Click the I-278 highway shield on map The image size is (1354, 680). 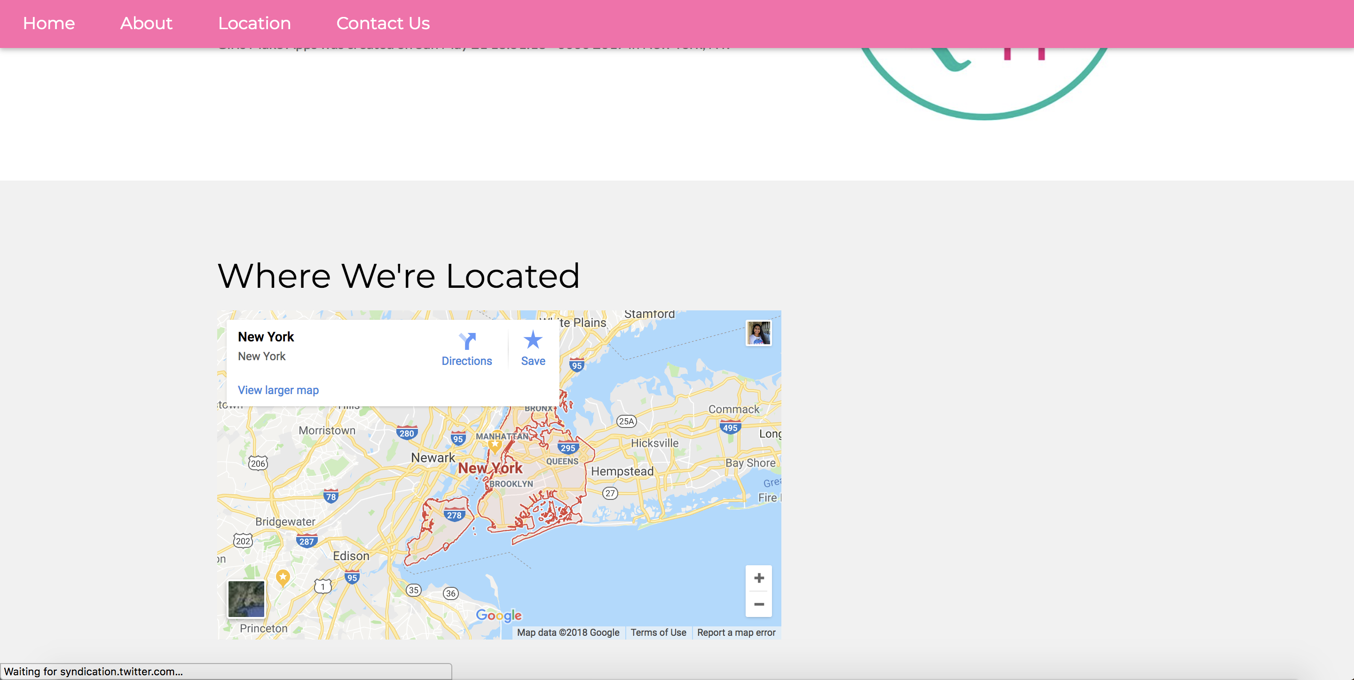[454, 515]
